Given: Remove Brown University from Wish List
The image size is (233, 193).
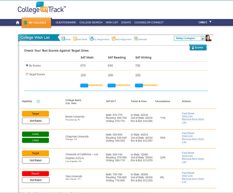Looking at the screenshot, I should coord(193,121).
